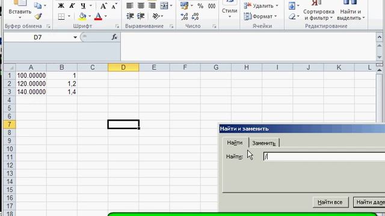Click the Clear eraser icon
The height and width of the screenshot is (216, 385).
coord(292,16)
